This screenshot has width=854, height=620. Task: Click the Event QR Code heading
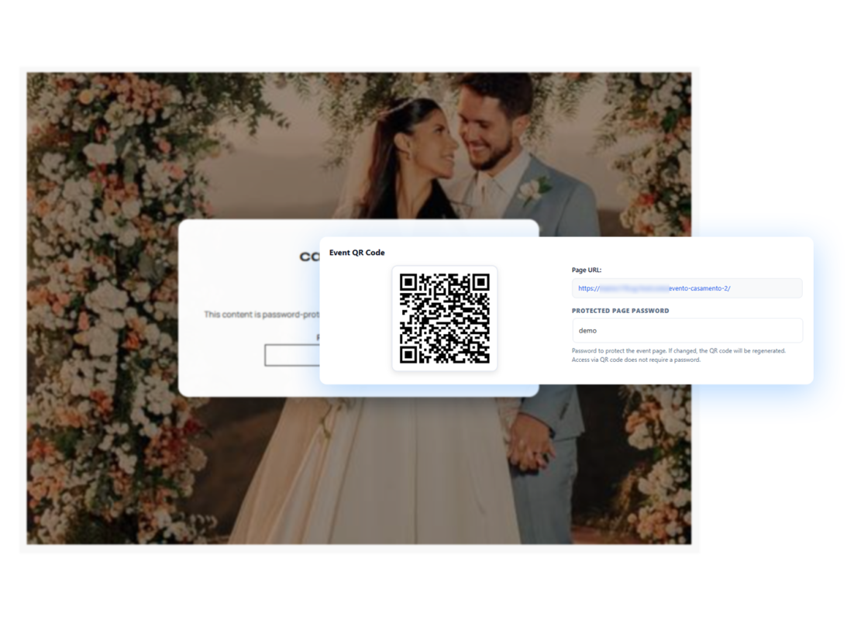(356, 253)
